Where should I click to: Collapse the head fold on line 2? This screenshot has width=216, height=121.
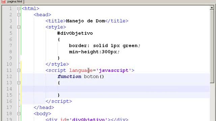click(x=19, y=15)
